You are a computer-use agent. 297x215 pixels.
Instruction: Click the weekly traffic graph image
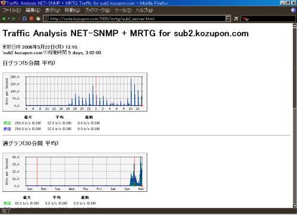75,172
